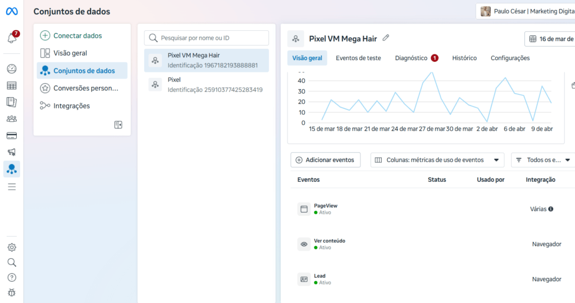The width and height of the screenshot is (575, 303).
Task: Click info icon next to Várias
Action: [x=551, y=209]
